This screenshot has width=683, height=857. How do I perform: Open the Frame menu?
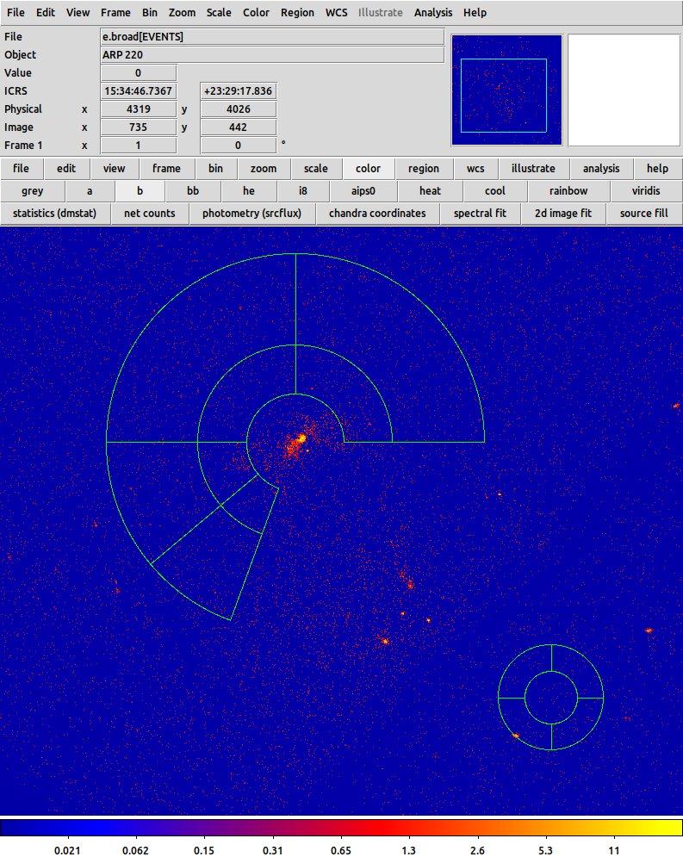point(115,12)
